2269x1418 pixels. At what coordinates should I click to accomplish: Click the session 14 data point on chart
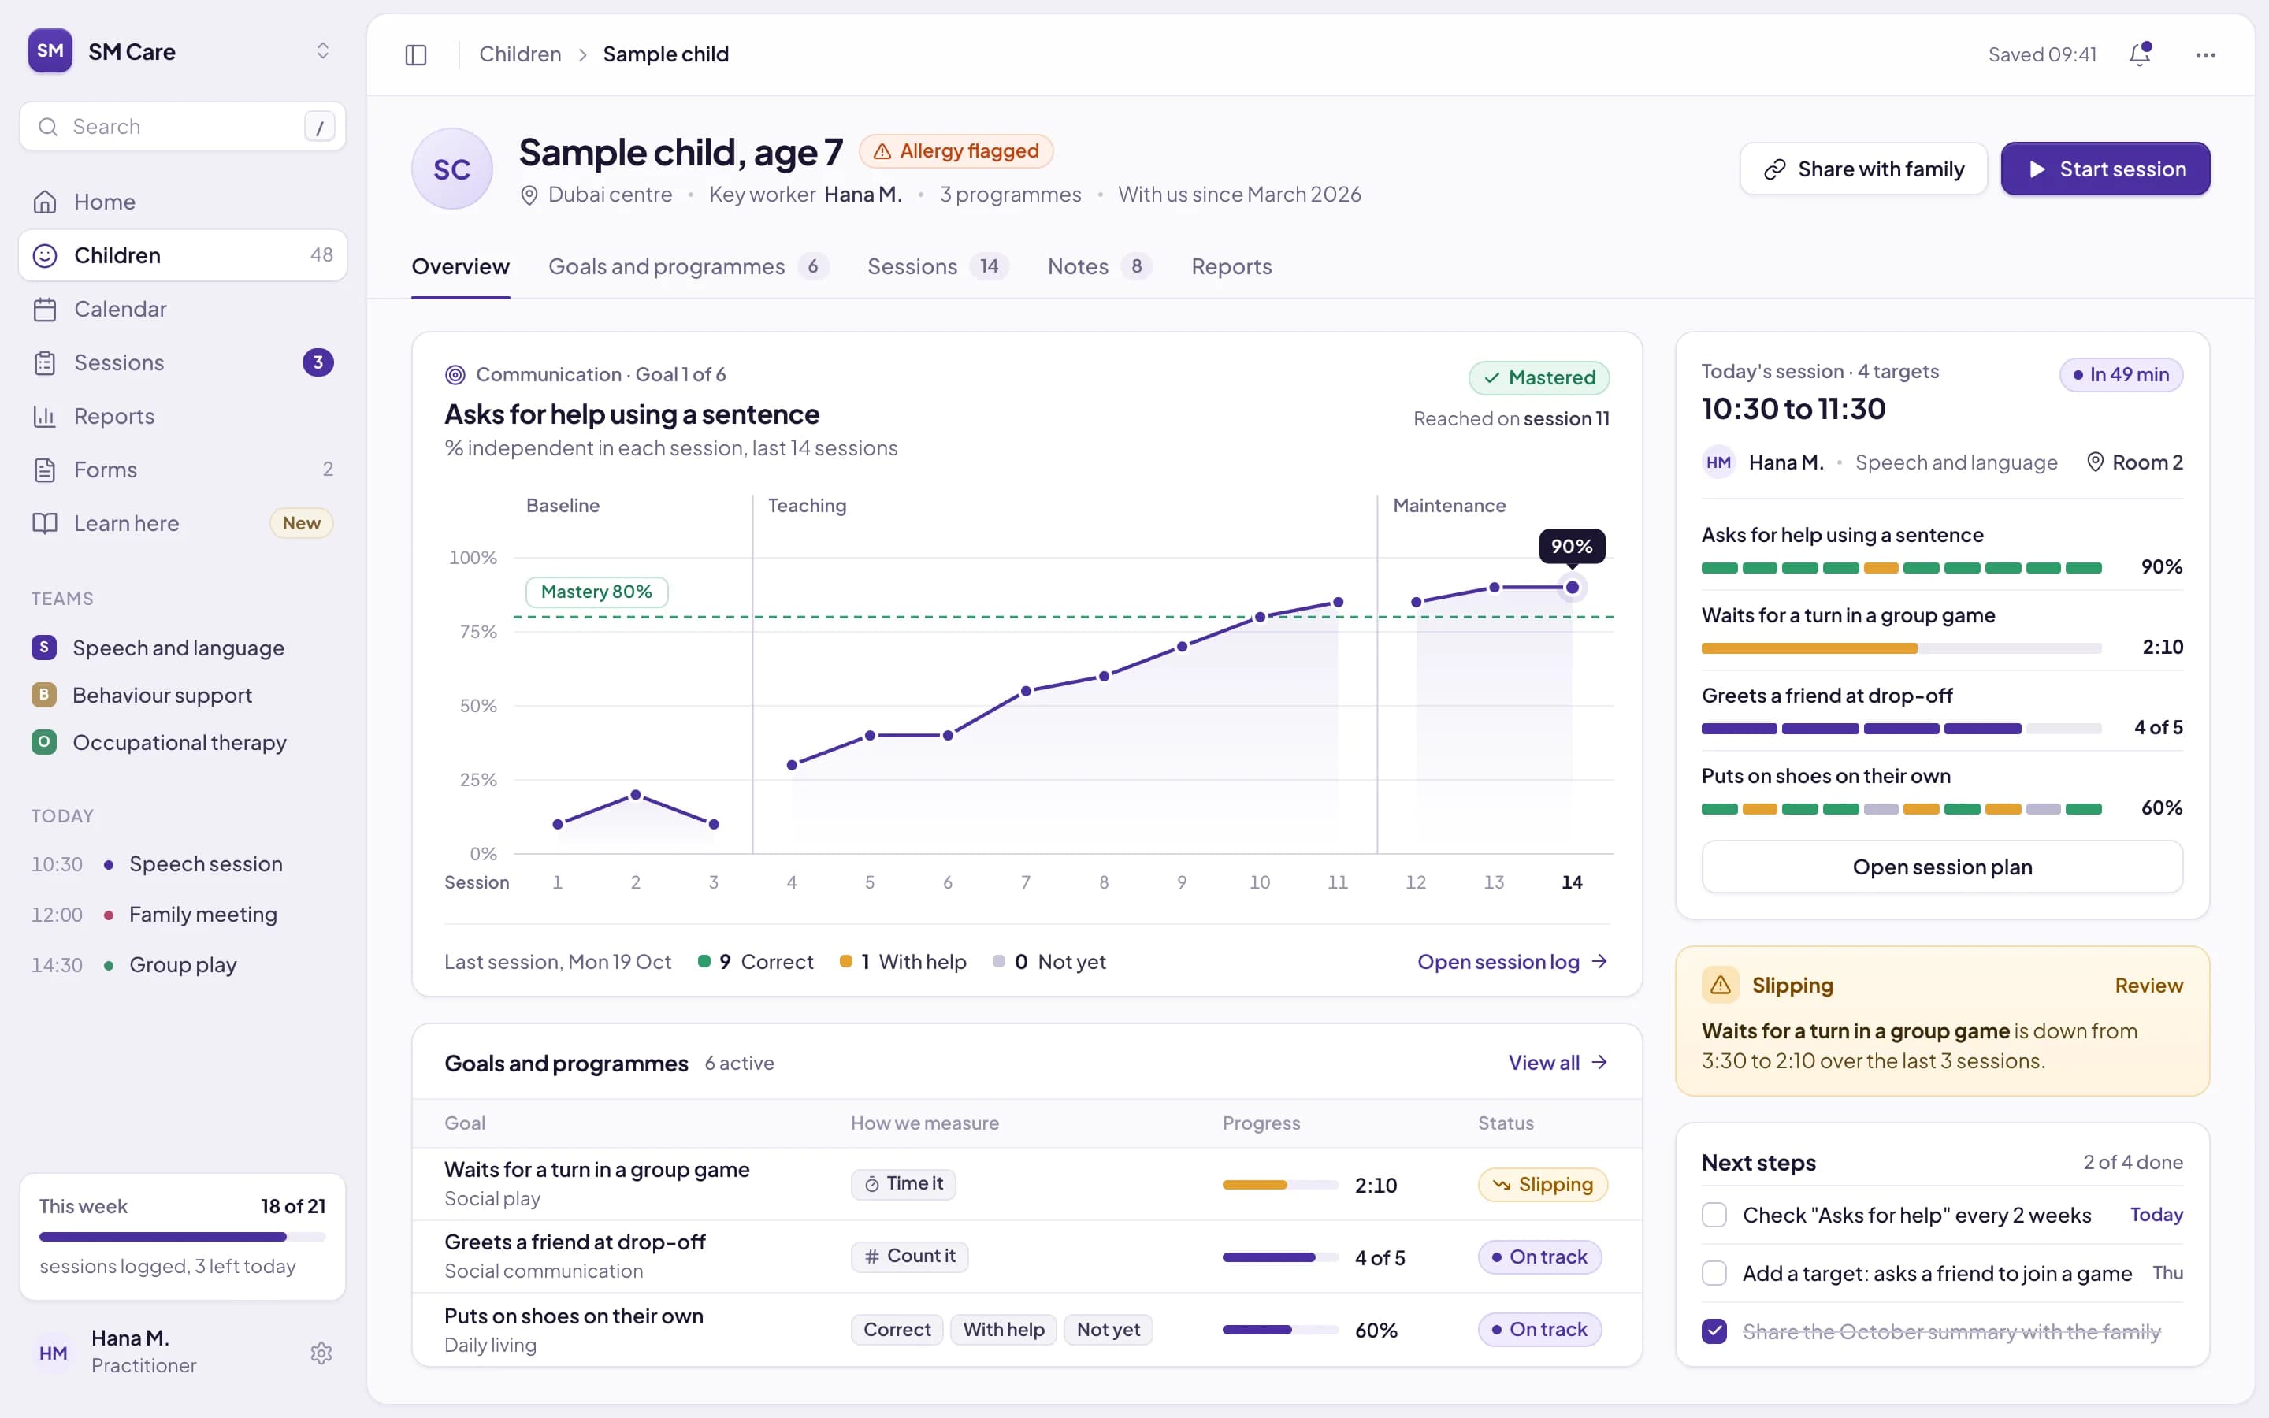click(x=1573, y=587)
